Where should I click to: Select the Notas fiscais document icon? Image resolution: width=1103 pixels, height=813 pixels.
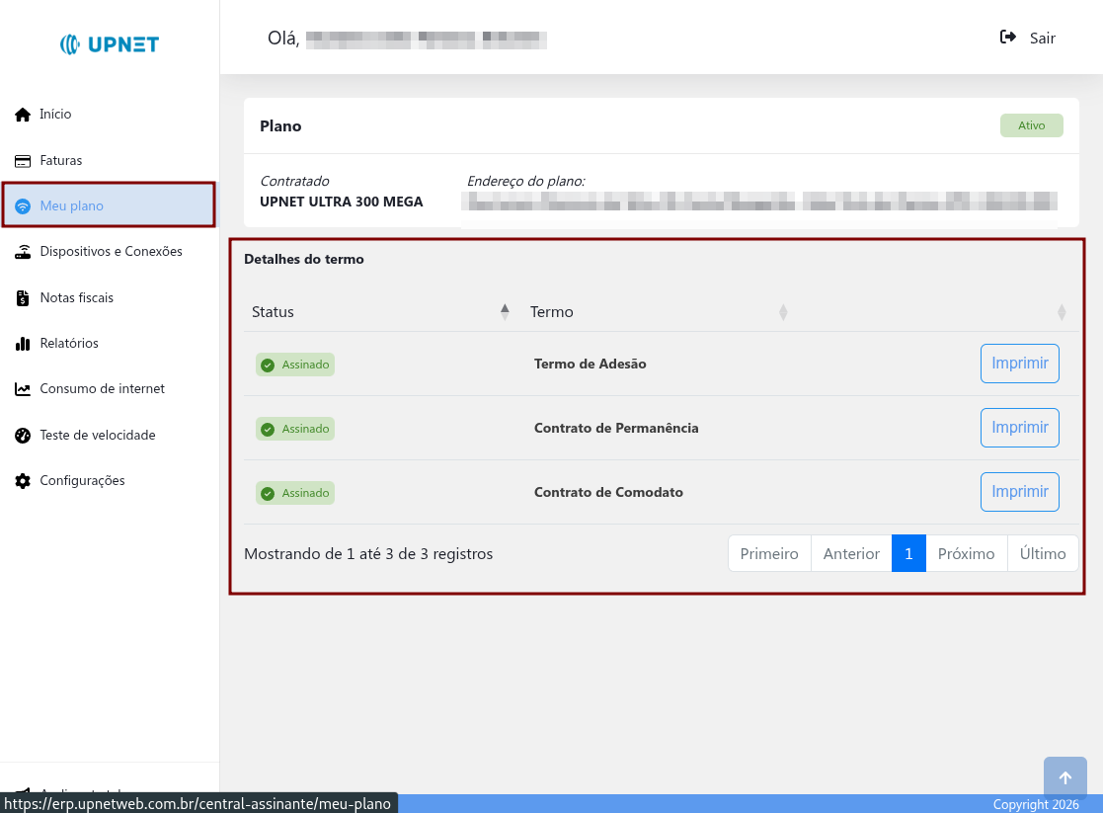pos(22,297)
